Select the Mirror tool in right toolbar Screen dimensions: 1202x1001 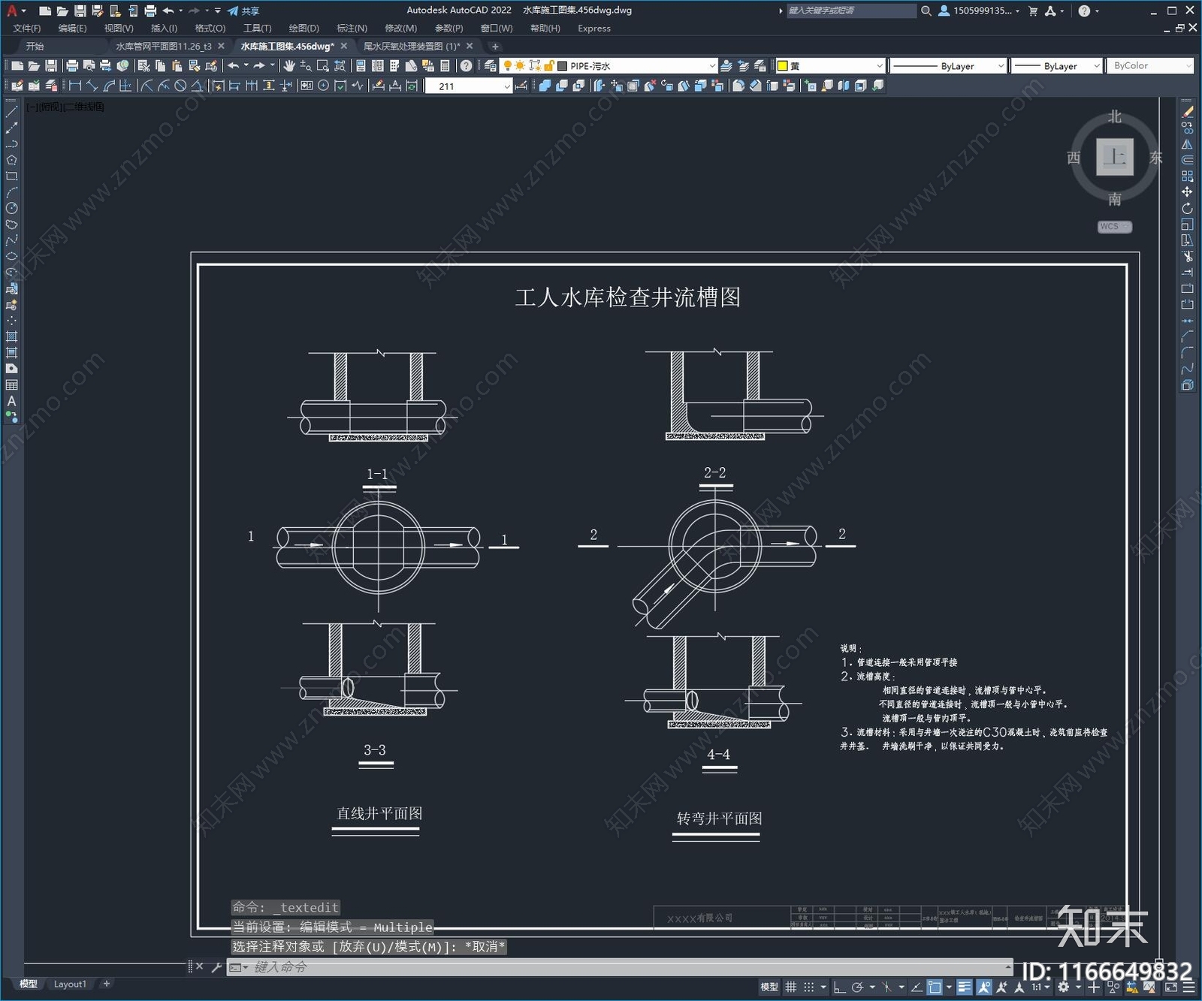tap(1187, 144)
